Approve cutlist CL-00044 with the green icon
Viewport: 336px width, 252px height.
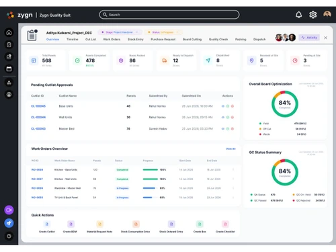228,118
